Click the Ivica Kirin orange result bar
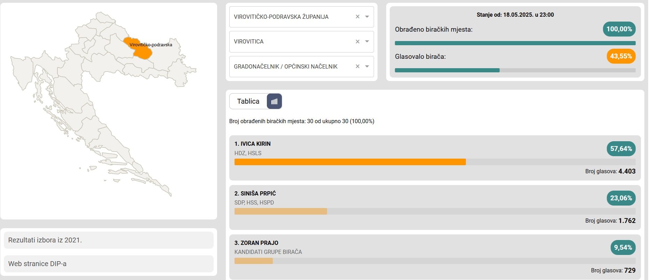 pos(350,162)
